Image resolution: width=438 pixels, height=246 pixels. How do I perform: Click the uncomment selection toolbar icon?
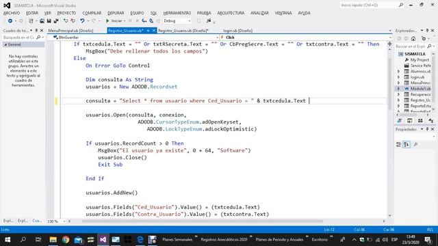pos(73,21)
